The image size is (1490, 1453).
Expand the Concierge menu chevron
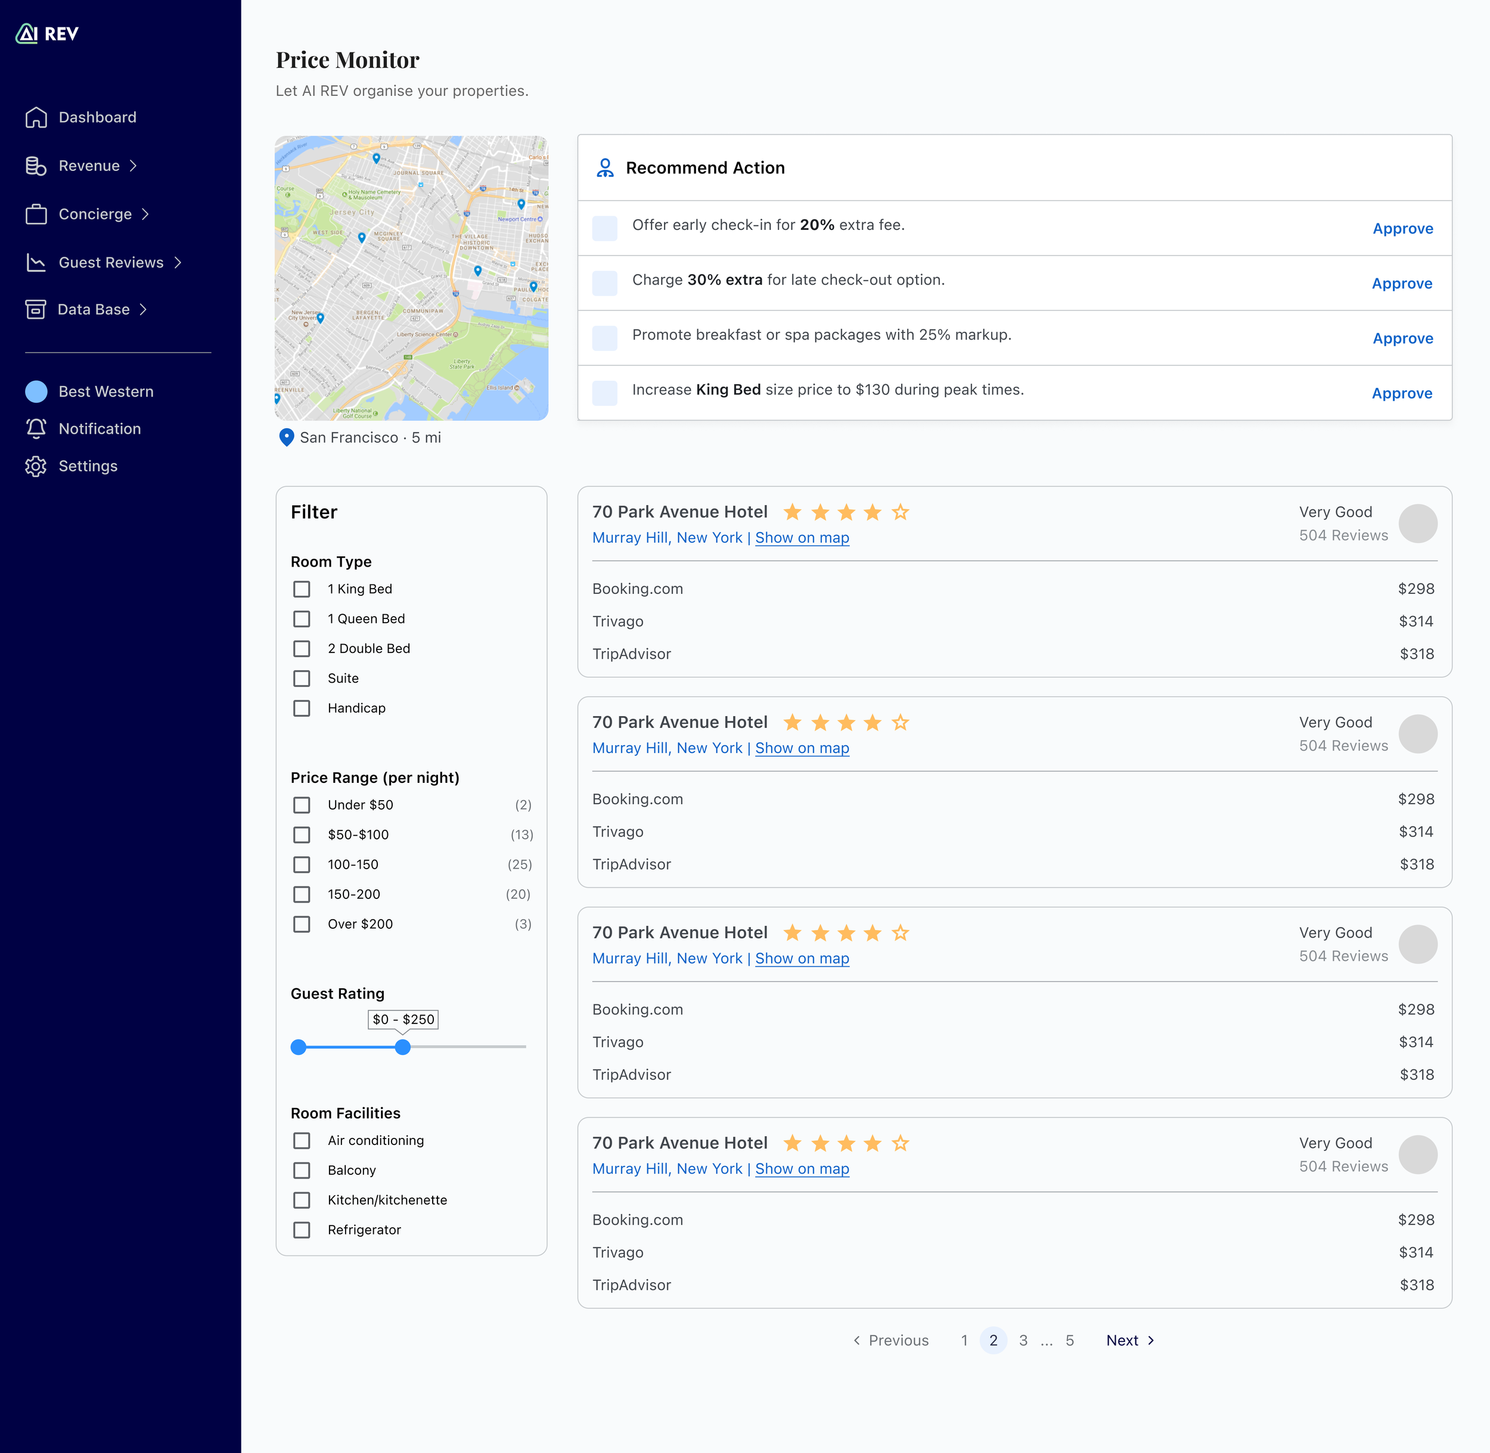[x=145, y=214]
